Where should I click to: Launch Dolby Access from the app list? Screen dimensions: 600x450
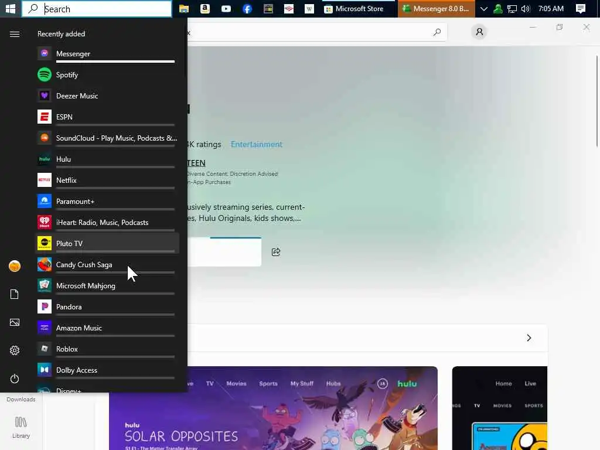pyautogui.click(x=107, y=370)
